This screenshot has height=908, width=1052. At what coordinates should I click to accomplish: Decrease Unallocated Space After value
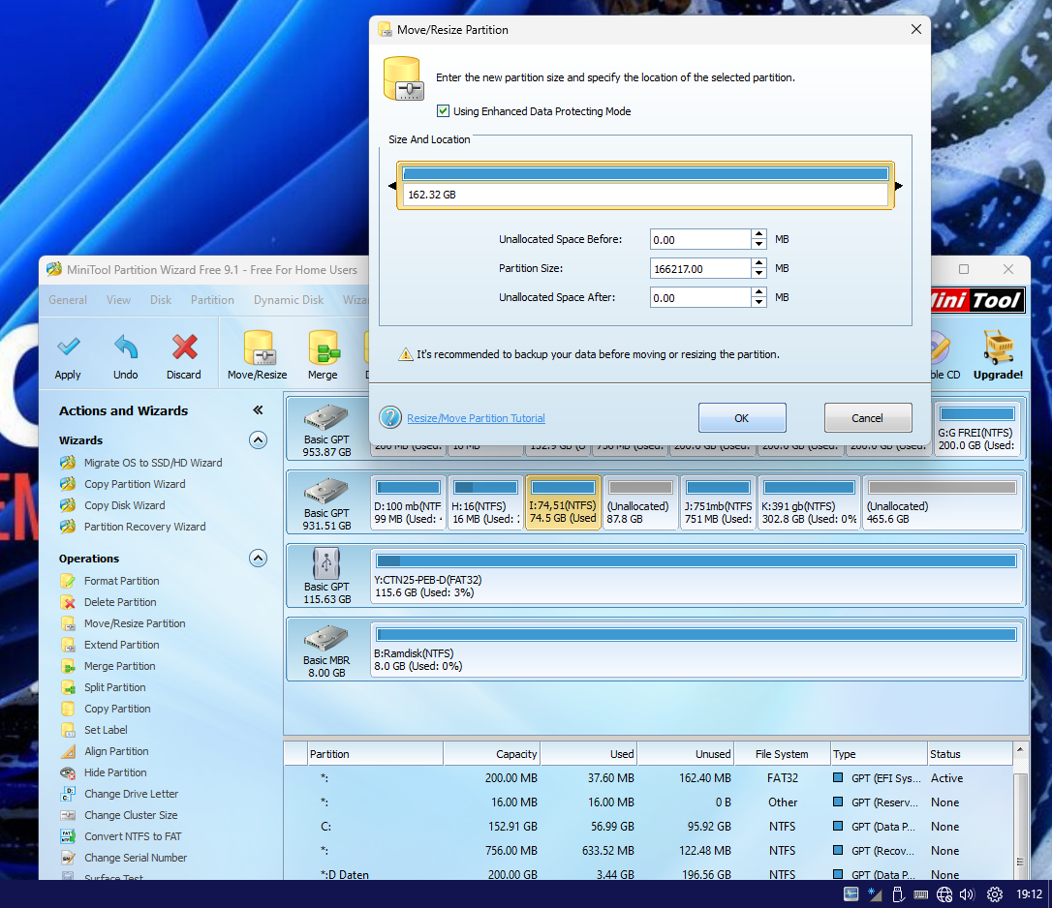(x=758, y=302)
